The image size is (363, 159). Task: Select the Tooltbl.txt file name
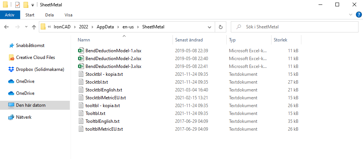coord(95,113)
